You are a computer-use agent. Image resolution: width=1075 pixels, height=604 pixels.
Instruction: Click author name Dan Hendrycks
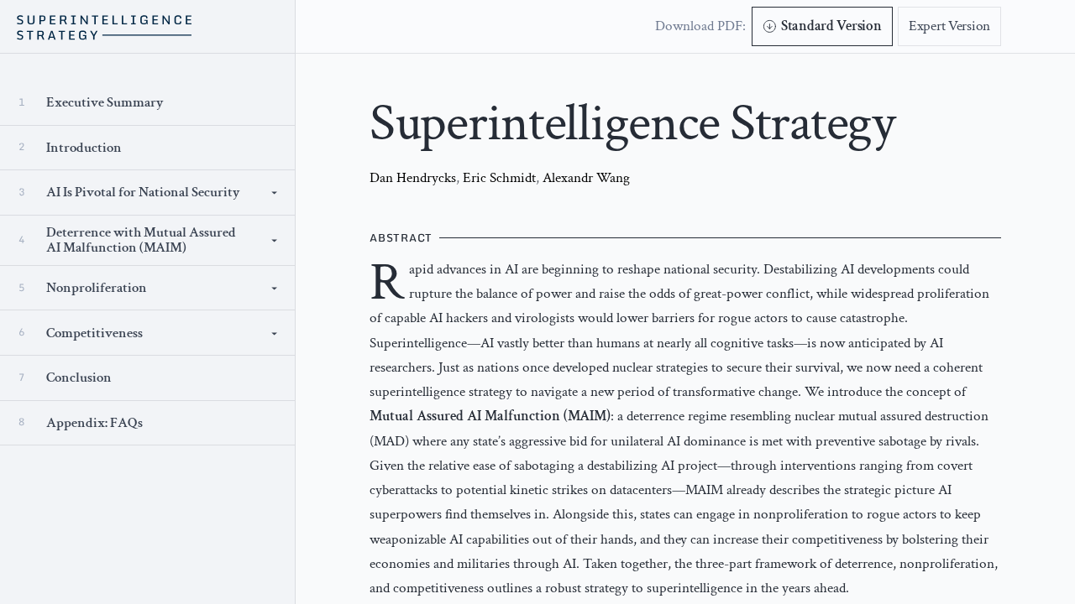pos(412,178)
